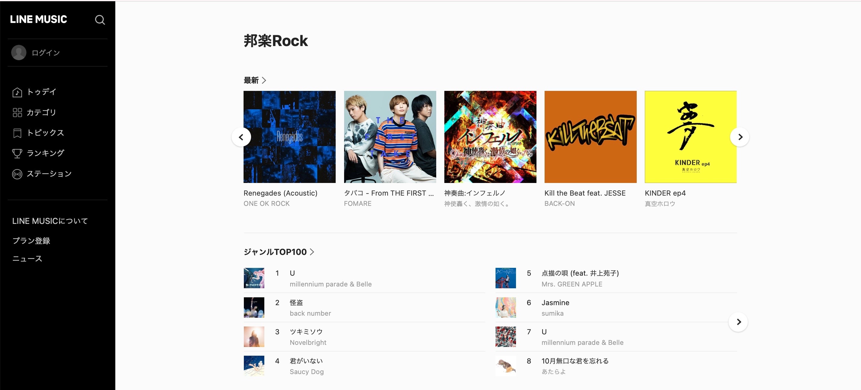The width and height of the screenshot is (861, 390).
Task: Open the ランキング trophy icon
Action: click(17, 153)
